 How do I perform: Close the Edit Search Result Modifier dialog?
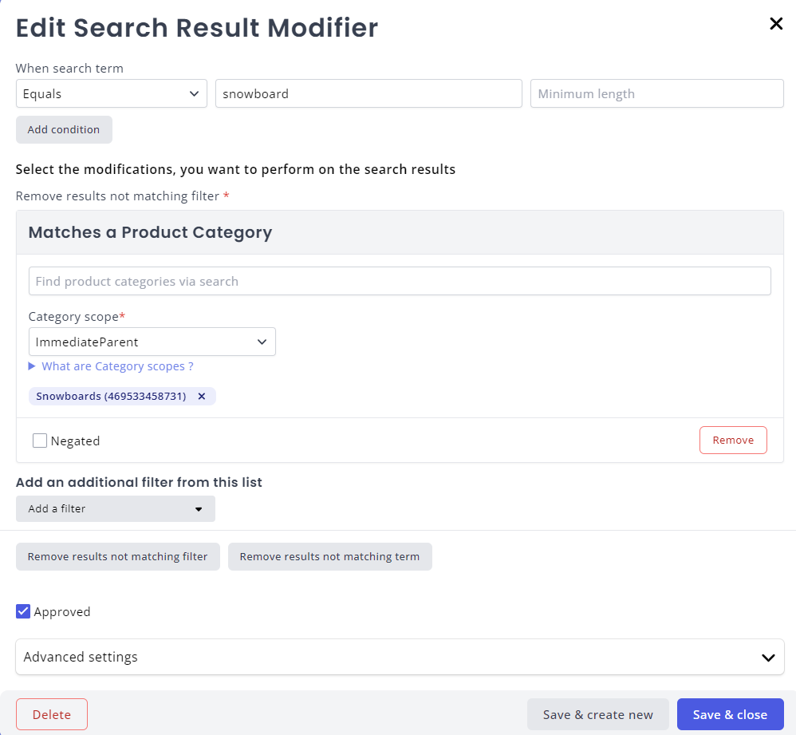(x=775, y=23)
